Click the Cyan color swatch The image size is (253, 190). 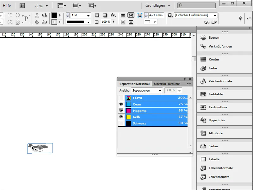[128, 104]
